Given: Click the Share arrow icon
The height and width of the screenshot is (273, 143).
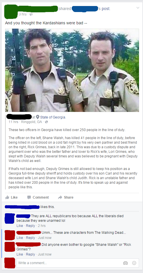Looking at the screenshot, I should tap(60, 197).
